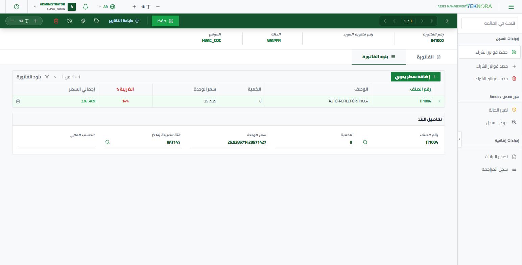This screenshot has width=522, height=265.
Task: Open سجل المراجعة audit log
Action: (x=490, y=169)
